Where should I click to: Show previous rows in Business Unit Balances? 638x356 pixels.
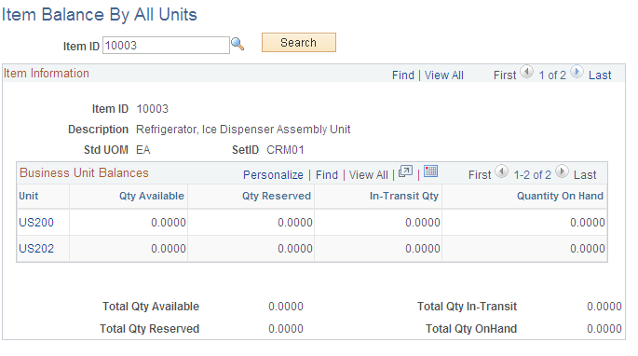pos(501,171)
